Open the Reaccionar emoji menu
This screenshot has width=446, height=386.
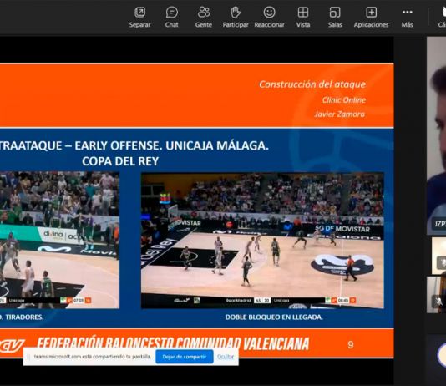click(269, 13)
